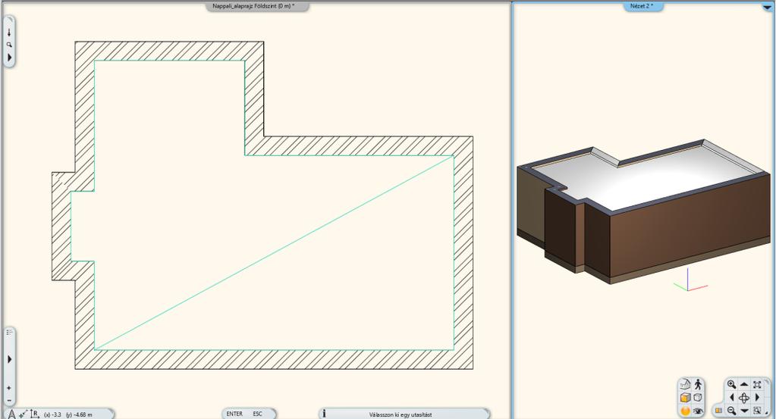Click the plus button in lower-left toolbar
The height and width of the screenshot is (419, 776).
(9, 389)
